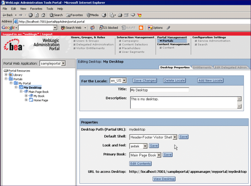Open the View menu
Screen dimensions: 251x186
click(x=23, y=9)
